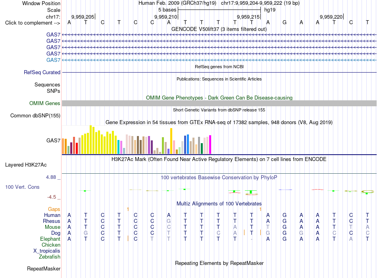This screenshot has width=377, height=278.
Task: Click the Zebrafish species label
Action: 50,257
